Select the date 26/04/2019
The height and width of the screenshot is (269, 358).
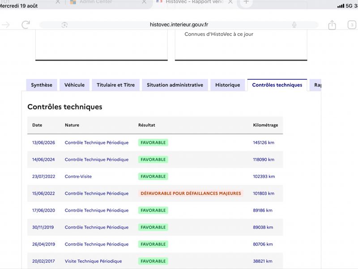click(43, 244)
